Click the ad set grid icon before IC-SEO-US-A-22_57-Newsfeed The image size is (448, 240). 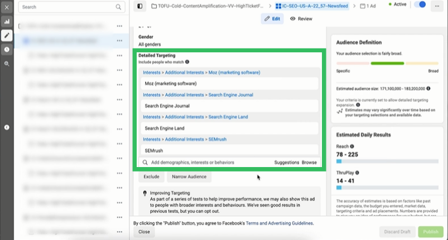point(278,6)
